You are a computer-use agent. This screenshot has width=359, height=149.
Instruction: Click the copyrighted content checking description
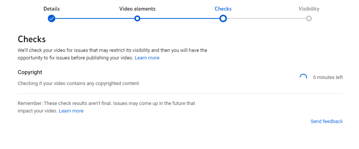click(78, 84)
